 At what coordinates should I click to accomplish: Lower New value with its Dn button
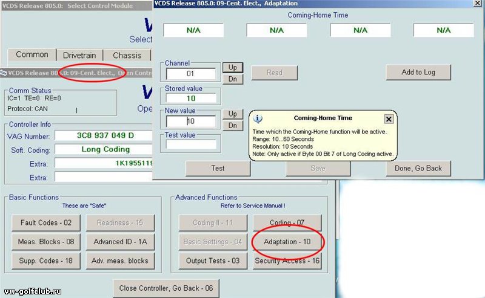click(x=233, y=125)
